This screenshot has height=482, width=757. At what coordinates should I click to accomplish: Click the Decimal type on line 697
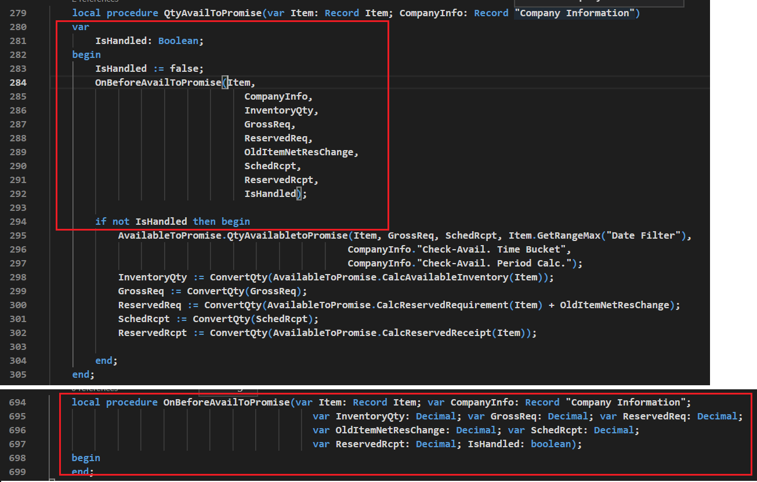[x=436, y=444]
